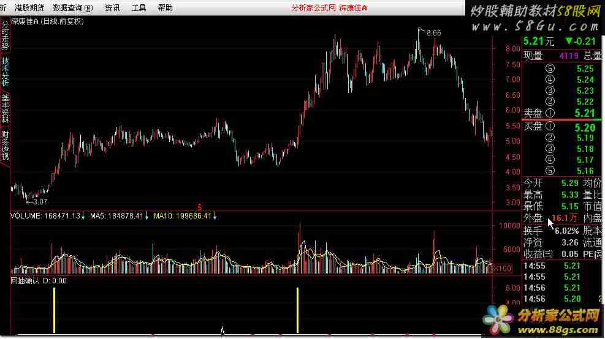Open the 港股期货 menu
The image size is (605, 339).
[x=29, y=8]
